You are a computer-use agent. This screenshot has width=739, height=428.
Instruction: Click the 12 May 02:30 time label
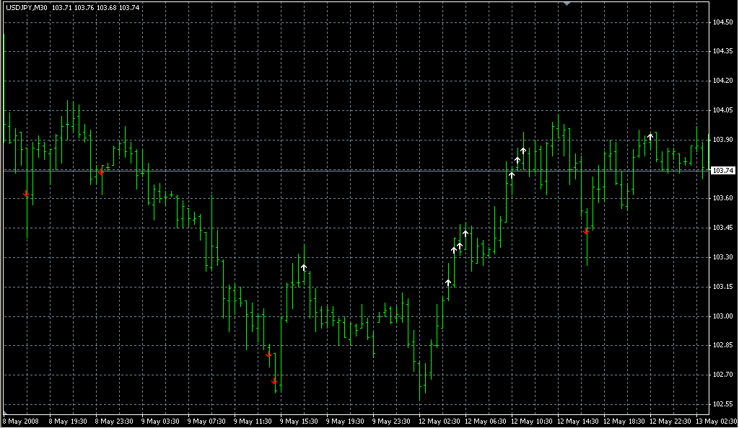441,421
